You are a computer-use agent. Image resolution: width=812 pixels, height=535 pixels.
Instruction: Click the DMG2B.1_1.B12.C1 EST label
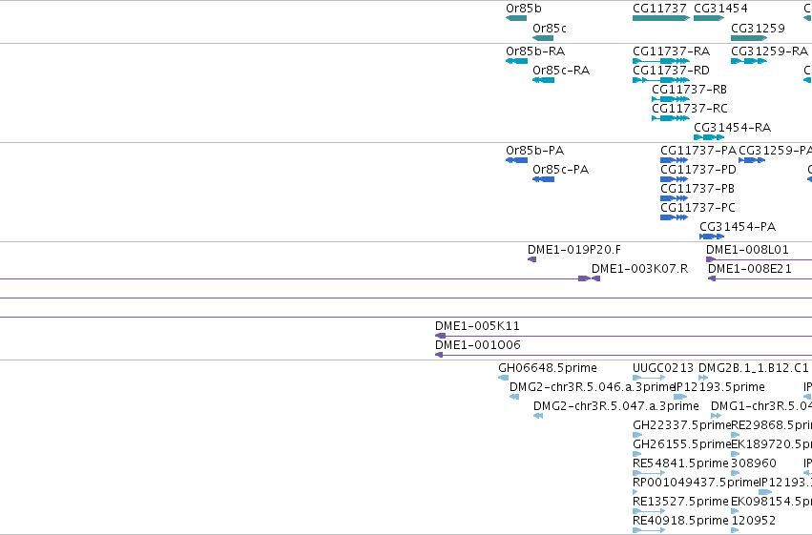click(x=753, y=368)
